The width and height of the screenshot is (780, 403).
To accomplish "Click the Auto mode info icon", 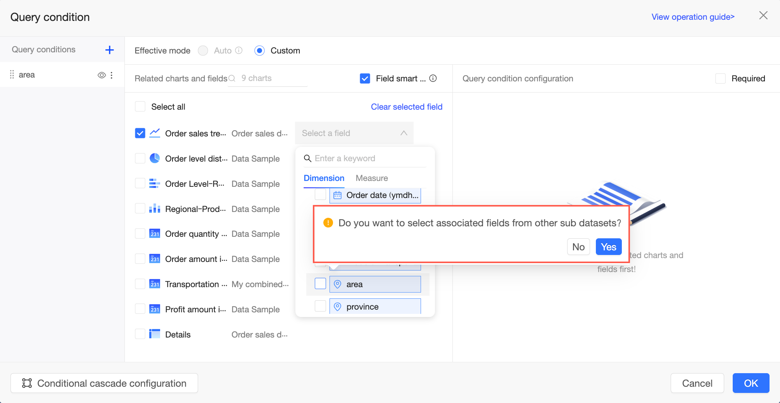I will 239,50.
